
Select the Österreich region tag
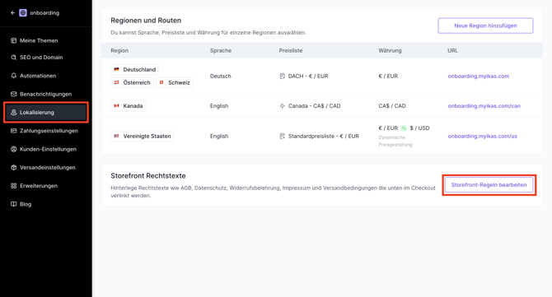click(132, 82)
